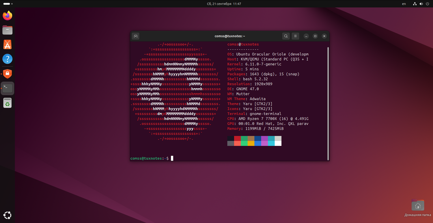Click the "CPU: AMD Ryzen 7 7700X" line
The image size is (433, 223).
point(268,119)
